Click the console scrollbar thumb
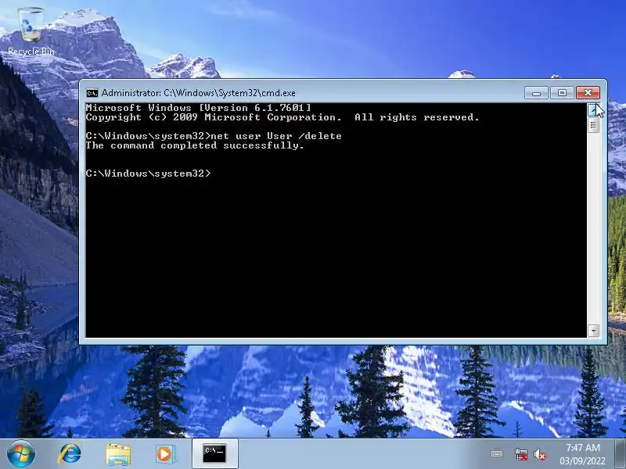The height and width of the screenshot is (469, 626). pos(593,125)
